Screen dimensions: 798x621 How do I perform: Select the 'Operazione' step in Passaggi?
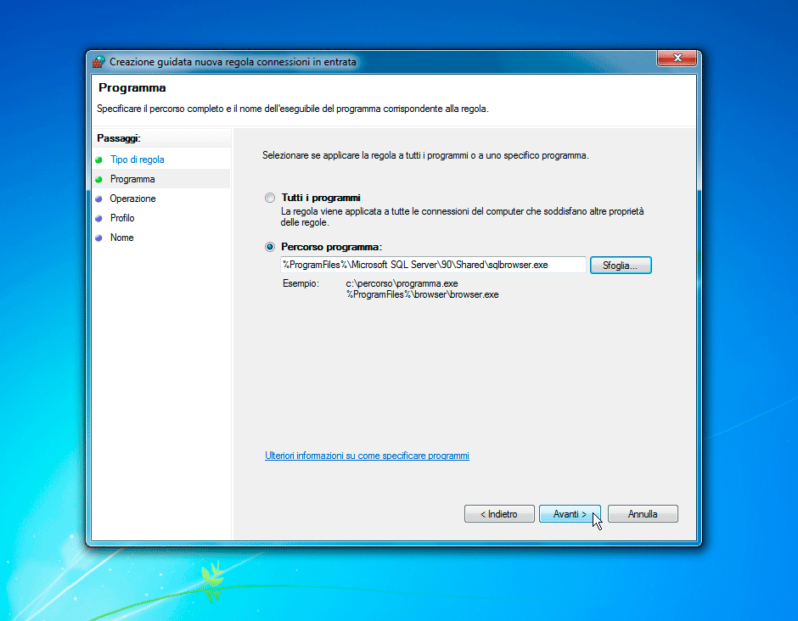point(132,199)
